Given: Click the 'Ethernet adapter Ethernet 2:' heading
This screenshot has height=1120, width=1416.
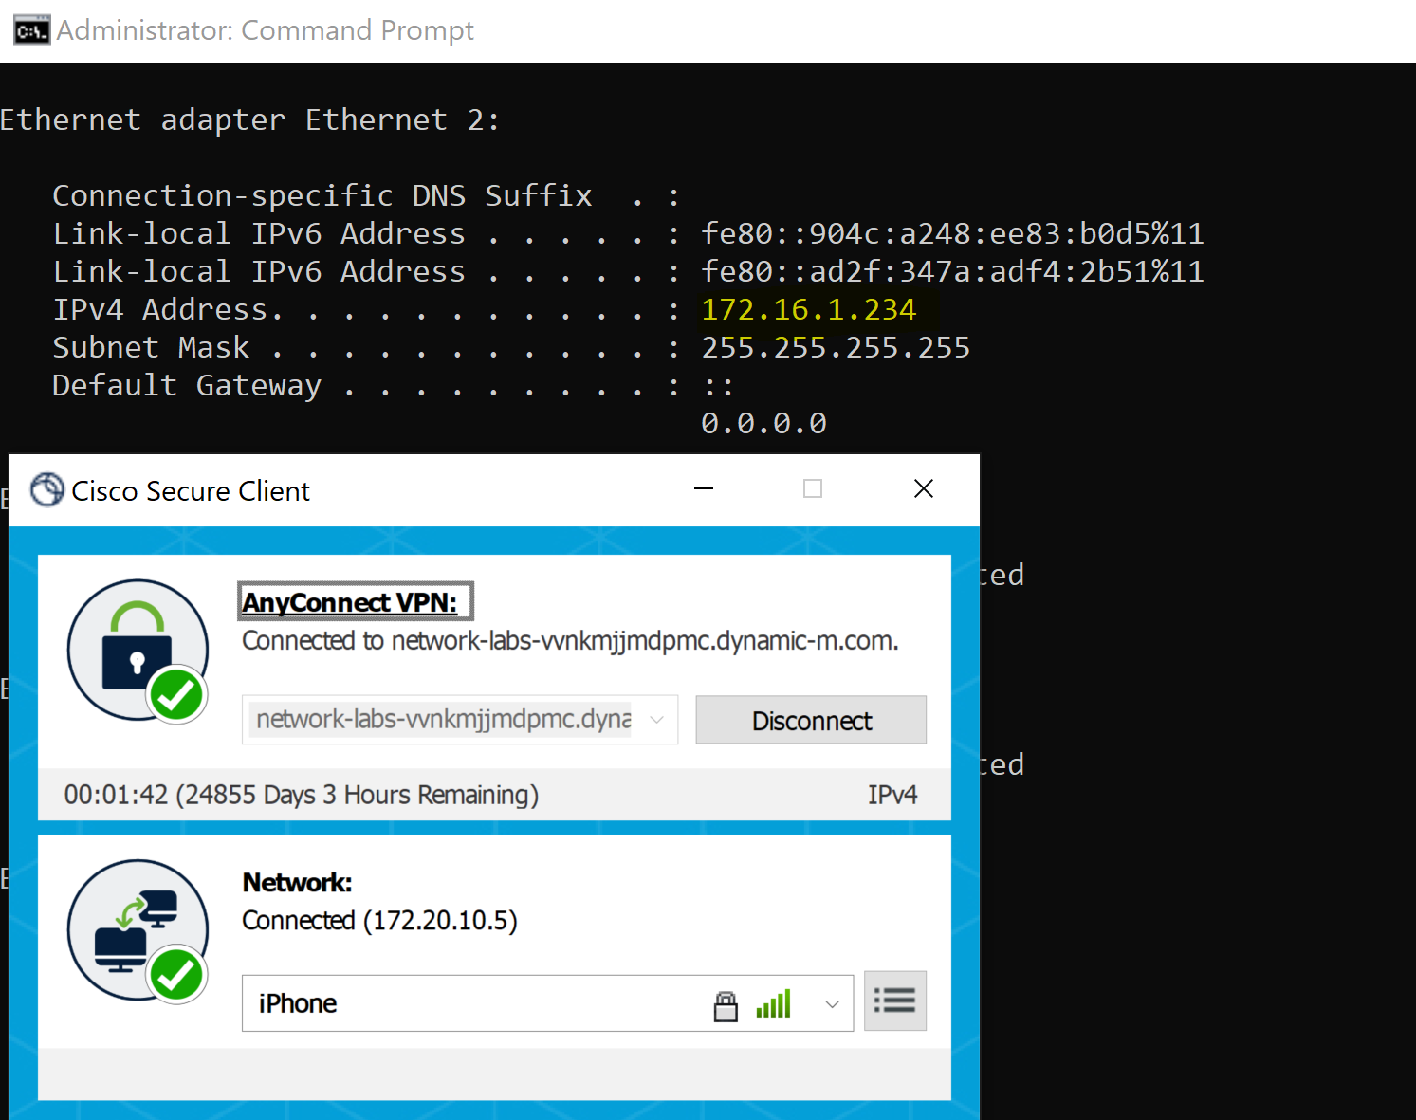Looking at the screenshot, I should pyautogui.click(x=249, y=120).
